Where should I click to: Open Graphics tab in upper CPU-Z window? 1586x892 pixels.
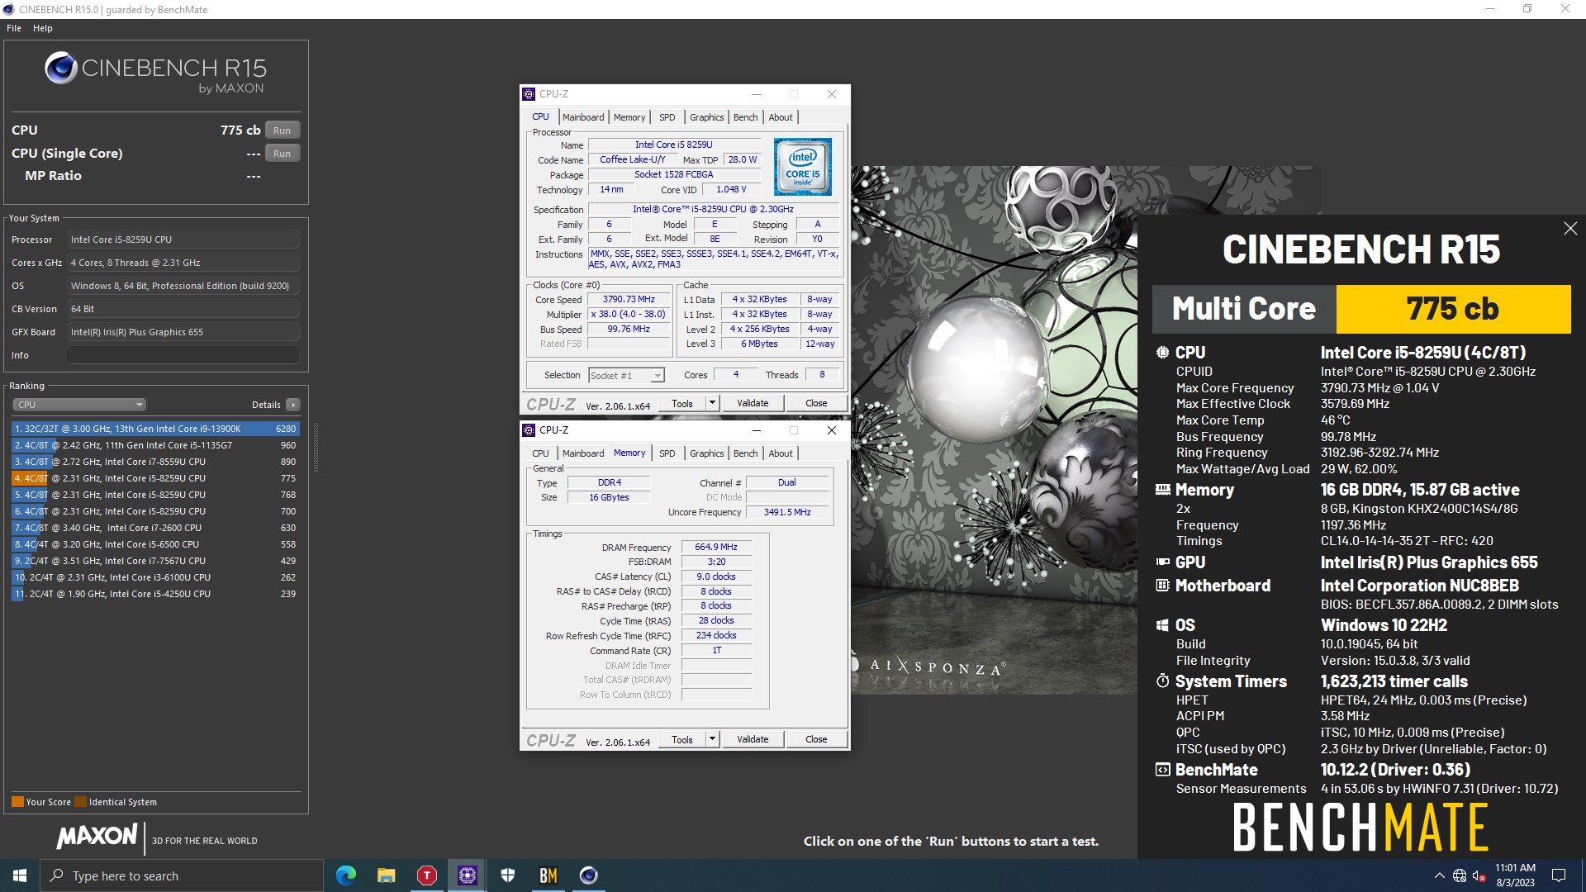[x=706, y=117]
